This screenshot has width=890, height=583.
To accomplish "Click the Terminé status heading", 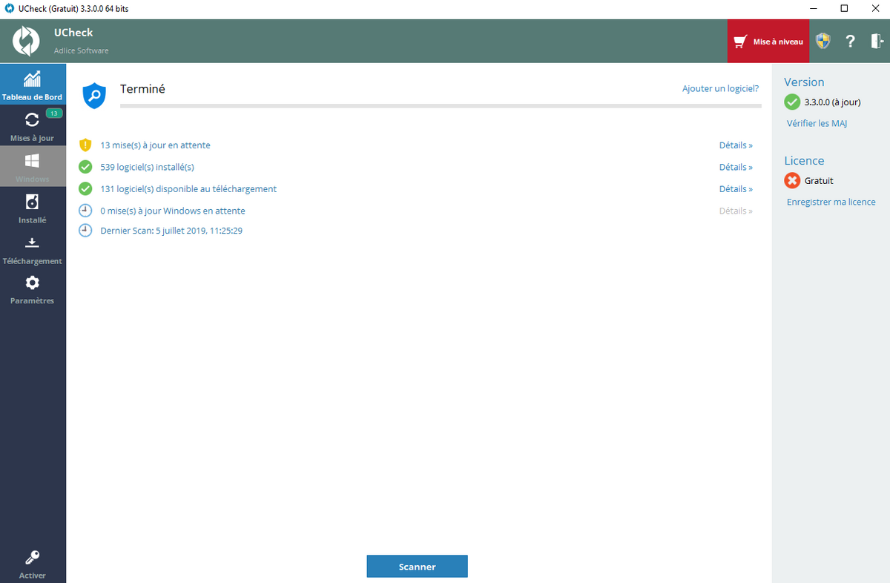I will [142, 88].
